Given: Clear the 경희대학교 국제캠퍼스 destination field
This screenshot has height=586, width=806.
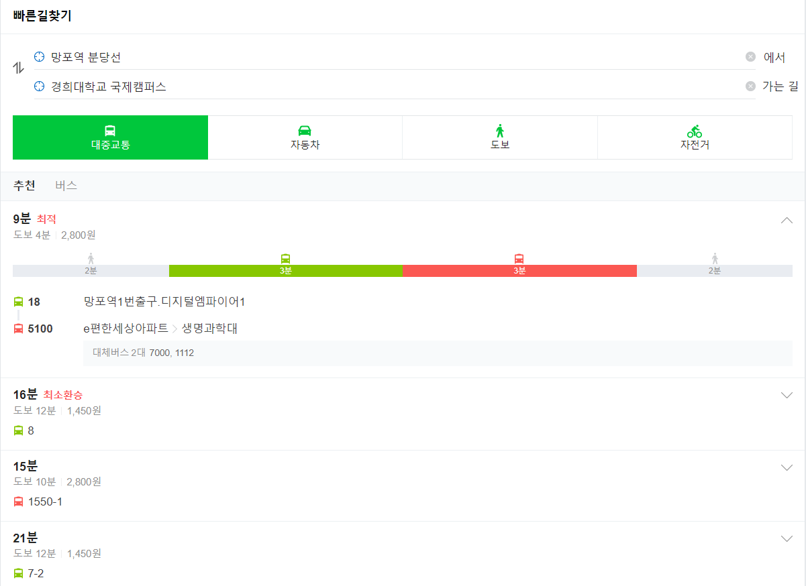Looking at the screenshot, I should pyautogui.click(x=750, y=86).
